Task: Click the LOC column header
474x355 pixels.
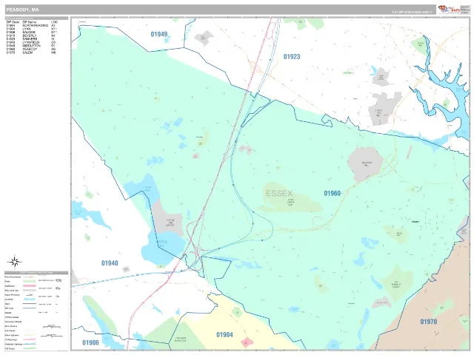Action: [x=54, y=22]
